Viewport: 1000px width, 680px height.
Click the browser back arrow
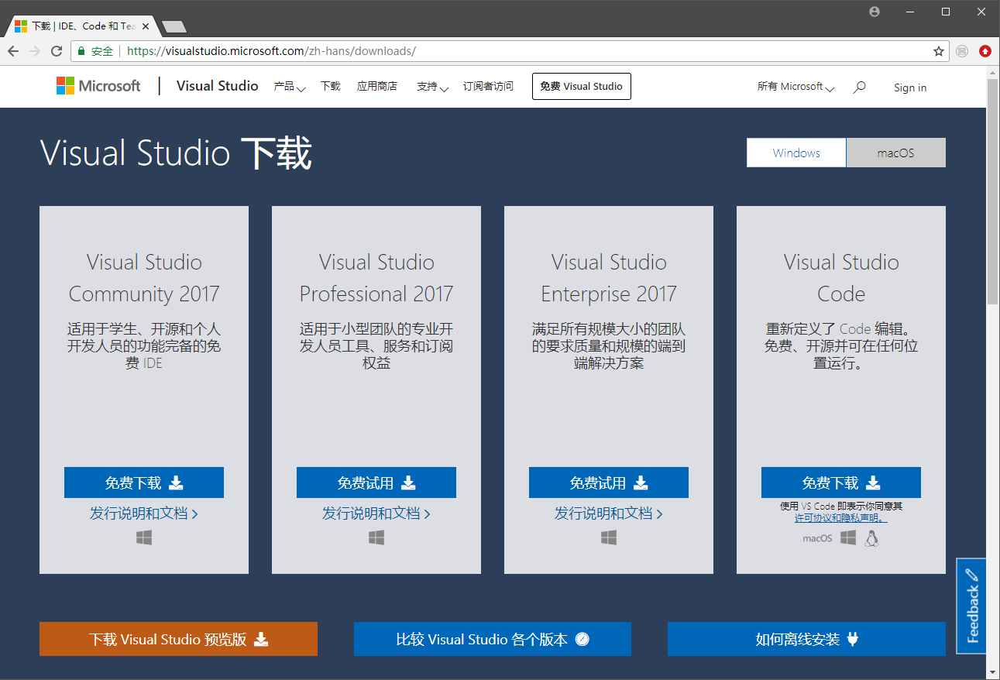click(13, 51)
